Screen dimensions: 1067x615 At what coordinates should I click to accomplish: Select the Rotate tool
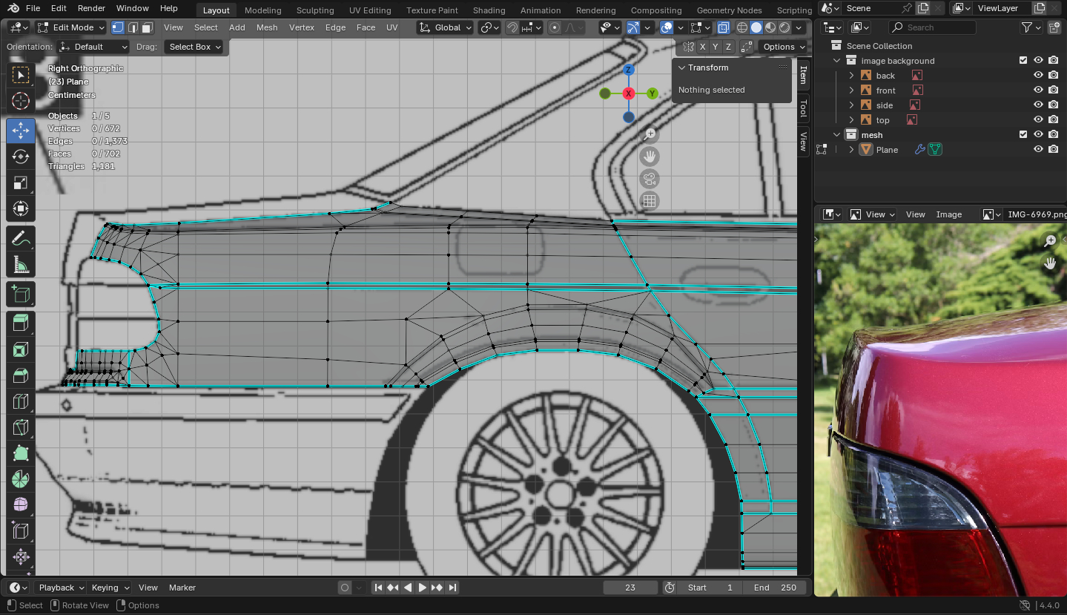tap(21, 157)
